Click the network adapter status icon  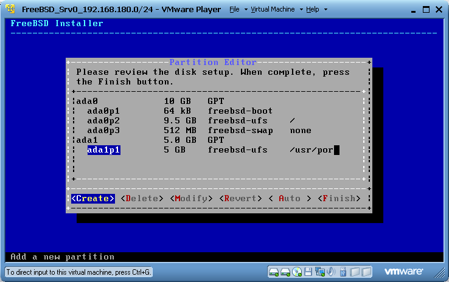click(x=320, y=271)
